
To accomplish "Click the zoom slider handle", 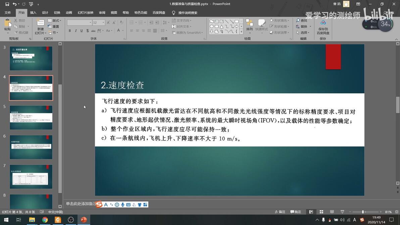I will point(363,212).
